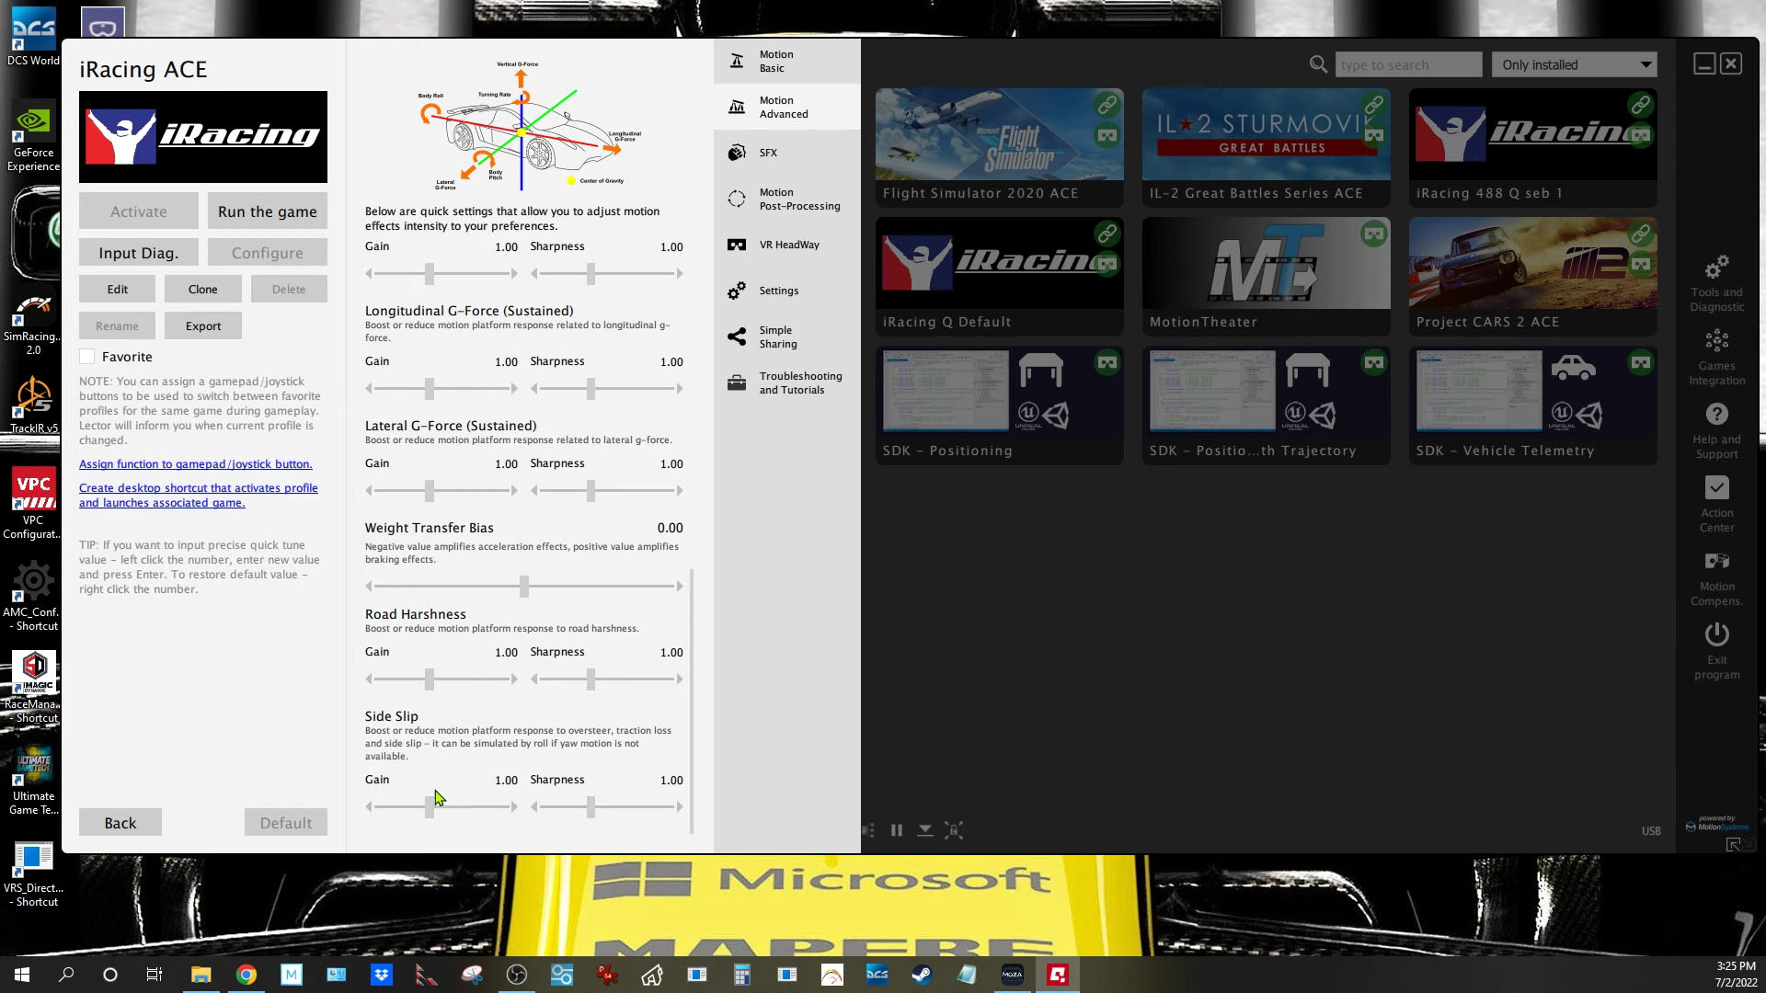Open Steam from the taskbar

coord(922,975)
